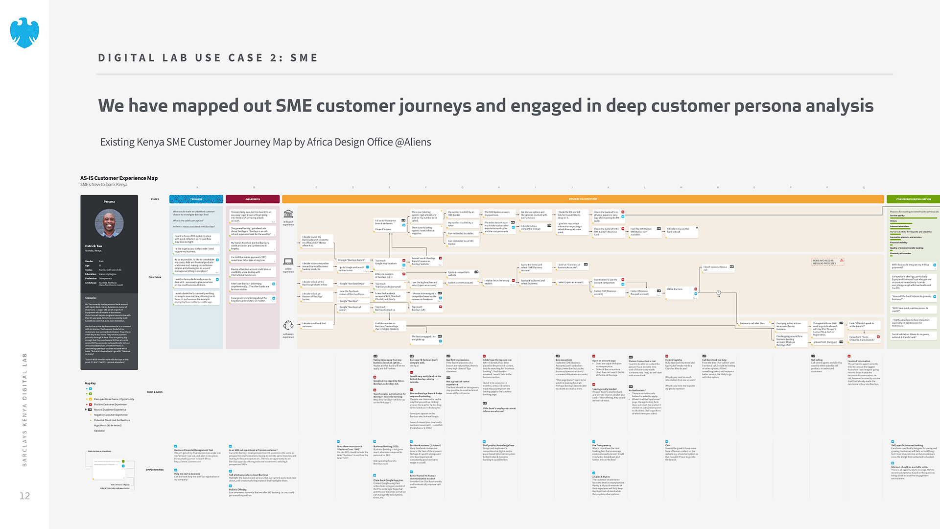
Task: Click the Patrick Tau name label
Action: (x=94, y=246)
